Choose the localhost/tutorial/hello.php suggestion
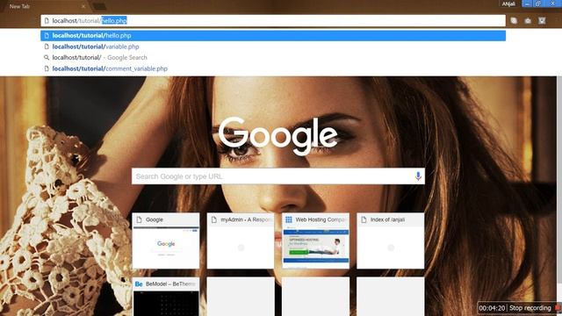This screenshot has height=316, width=562. pos(273,35)
